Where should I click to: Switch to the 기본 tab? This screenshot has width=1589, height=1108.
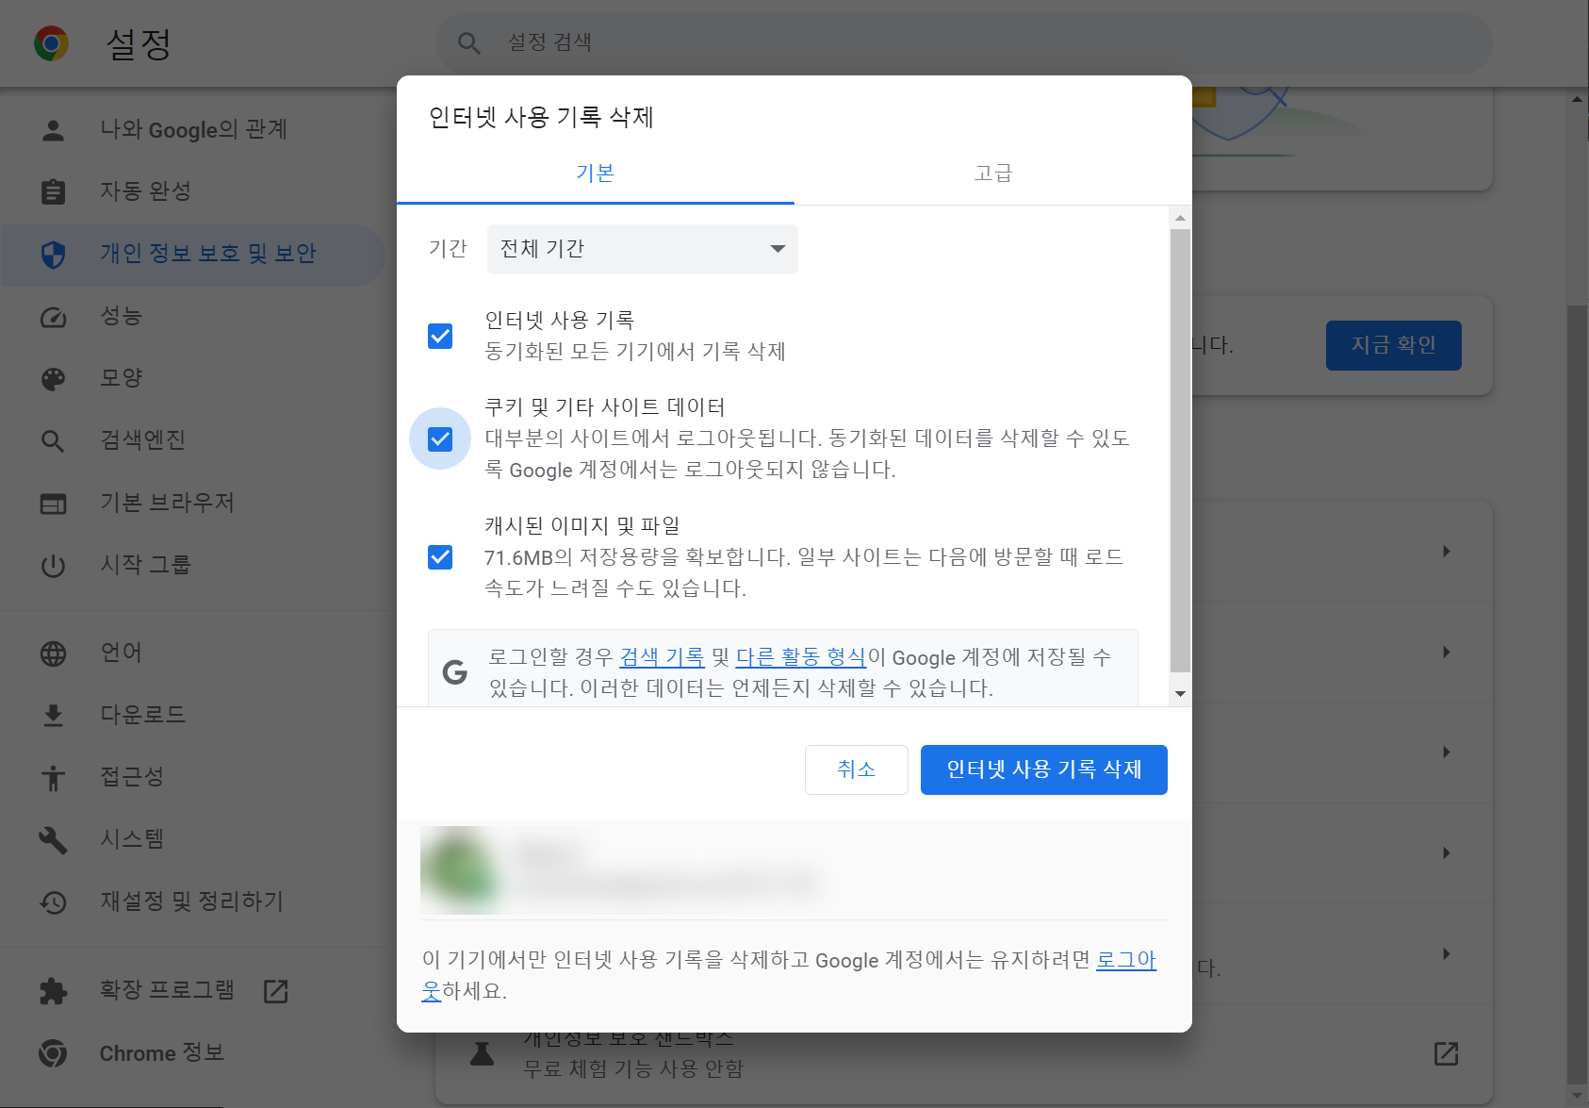point(596,174)
